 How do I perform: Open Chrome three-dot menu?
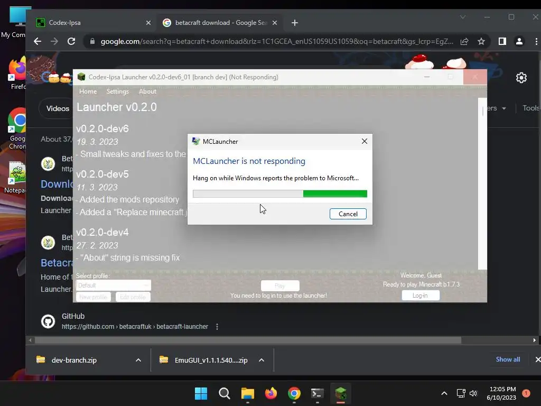click(536, 41)
